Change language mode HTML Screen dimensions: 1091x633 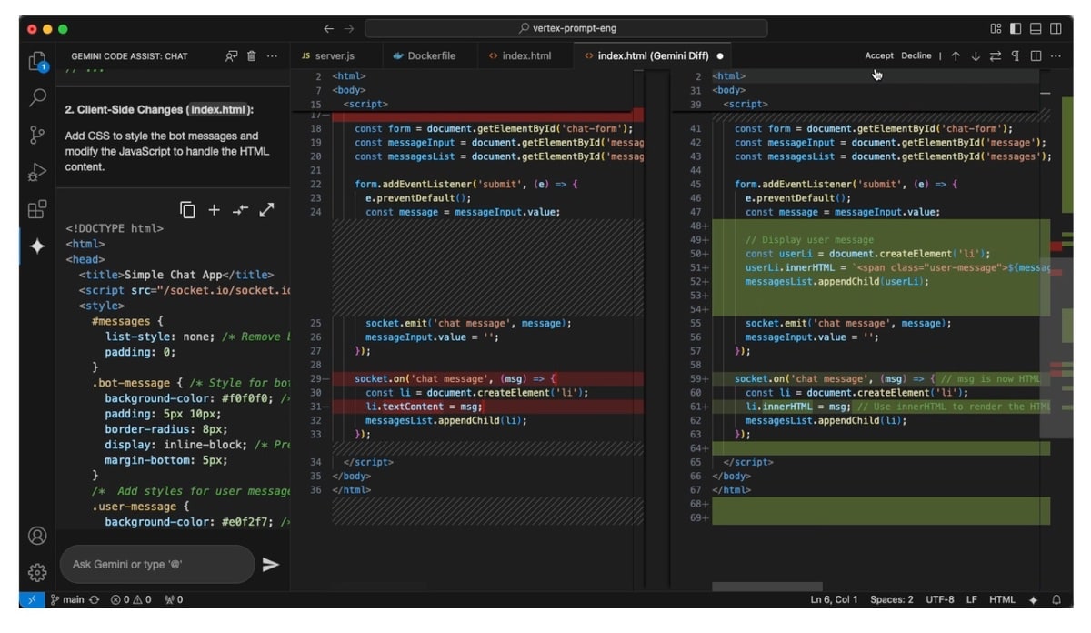(1002, 600)
